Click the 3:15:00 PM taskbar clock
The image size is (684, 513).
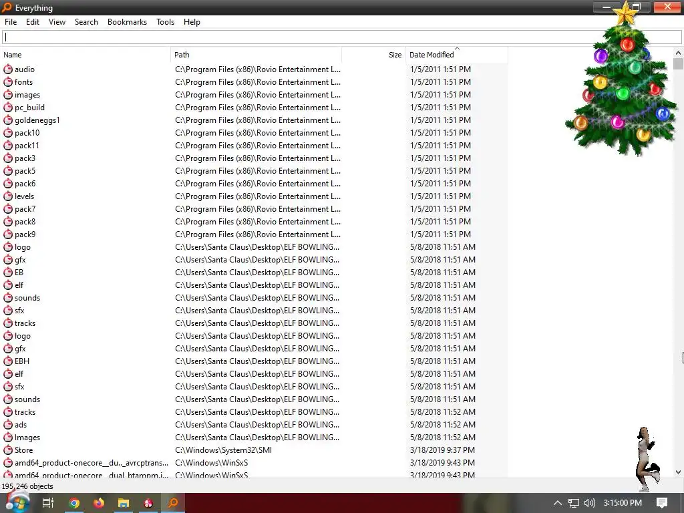coord(623,503)
